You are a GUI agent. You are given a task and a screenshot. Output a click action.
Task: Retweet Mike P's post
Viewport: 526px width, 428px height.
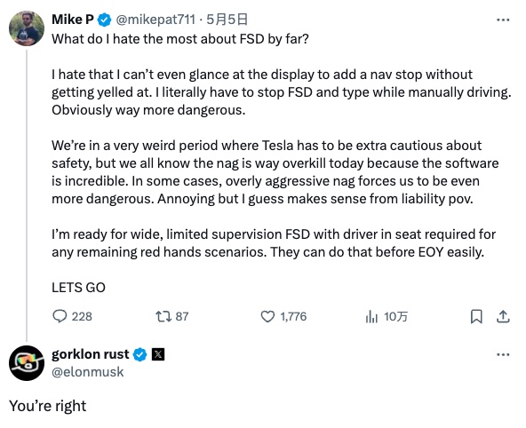163,316
